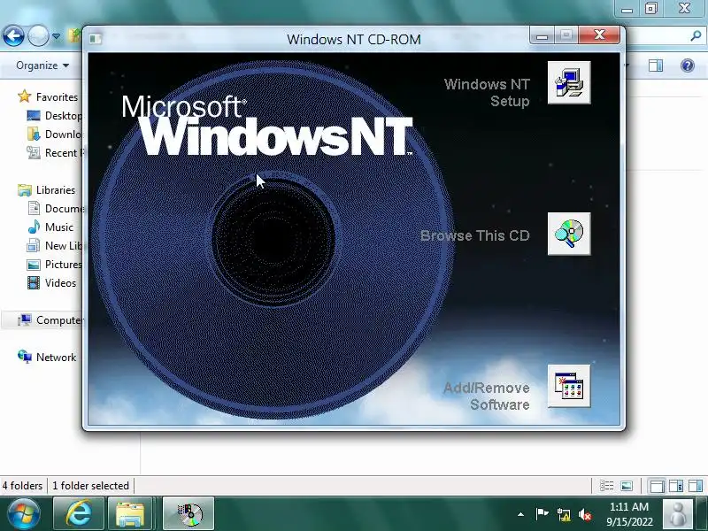Open the Browse This CD icon

(569, 234)
